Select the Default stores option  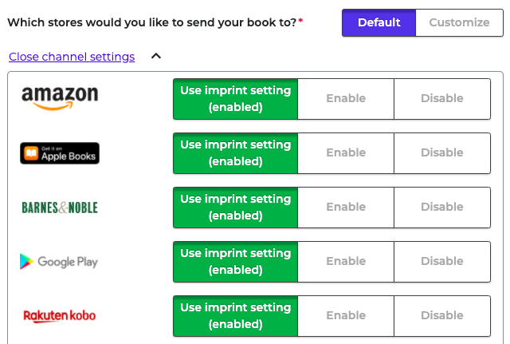pos(379,22)
